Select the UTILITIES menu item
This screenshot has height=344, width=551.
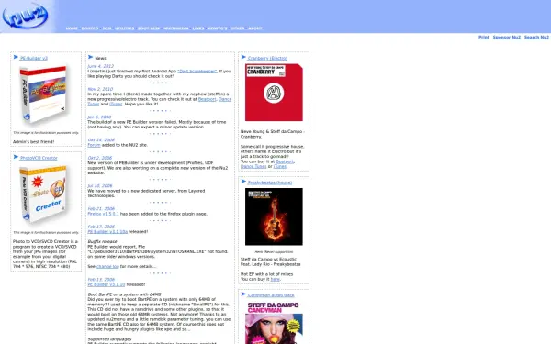coord(124,28)
